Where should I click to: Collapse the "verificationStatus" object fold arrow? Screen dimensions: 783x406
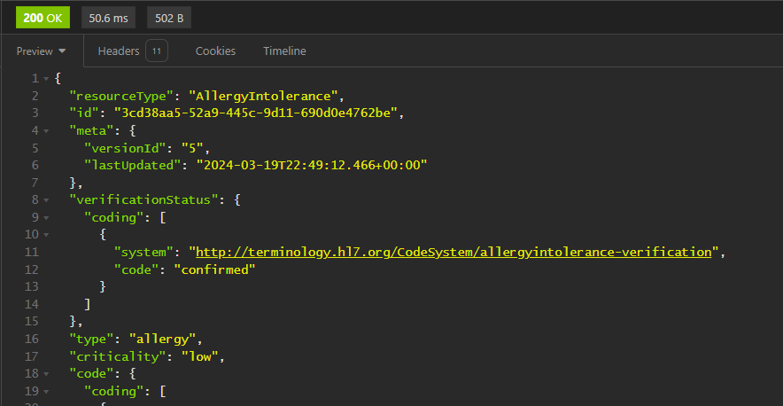[x=46, y=200]
